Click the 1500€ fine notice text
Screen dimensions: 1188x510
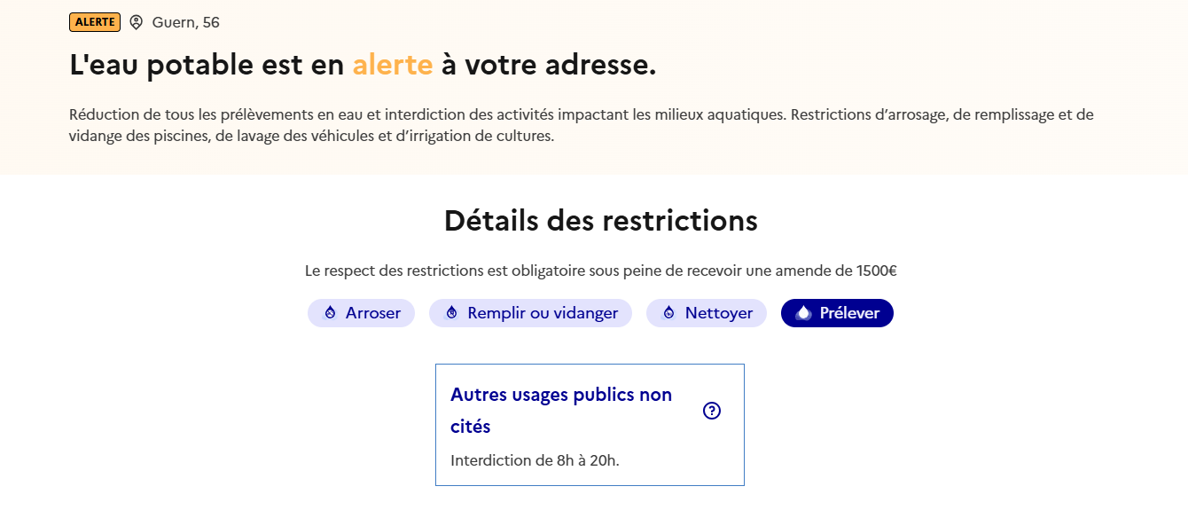tap(601, 271)
